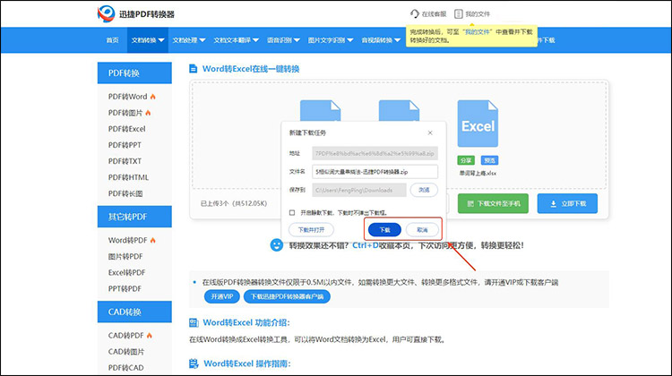Click blue 预览 button under Excel file
Image resolution: width=672 pixels, height=376 pixels.
pos(489,160)
